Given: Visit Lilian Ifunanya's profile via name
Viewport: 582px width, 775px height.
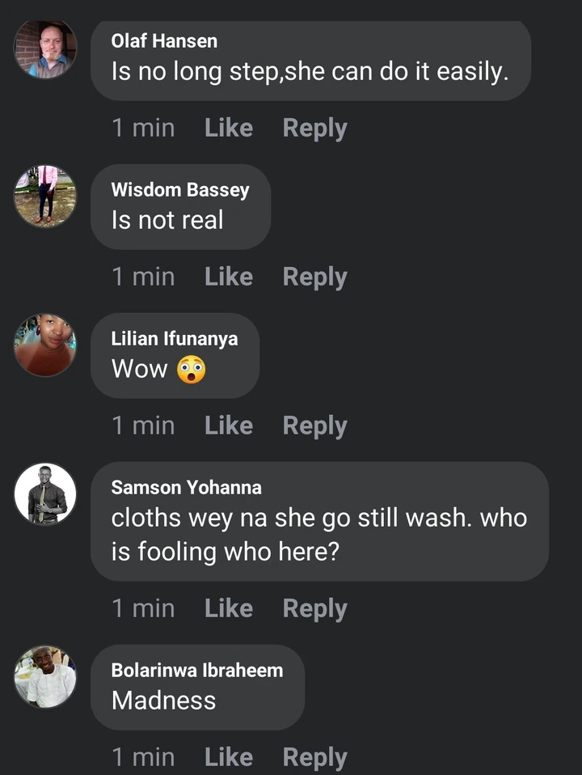Looking at the screenshot, I should [x=175, y=339].
